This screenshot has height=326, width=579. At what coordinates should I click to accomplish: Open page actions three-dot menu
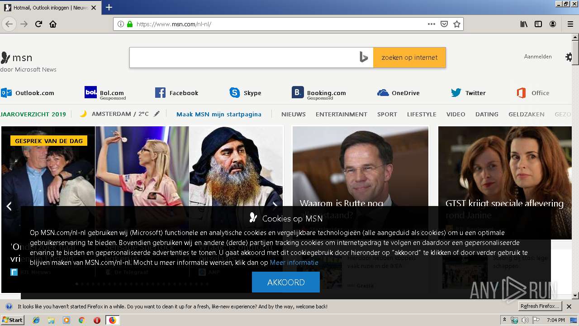(432, 24)
